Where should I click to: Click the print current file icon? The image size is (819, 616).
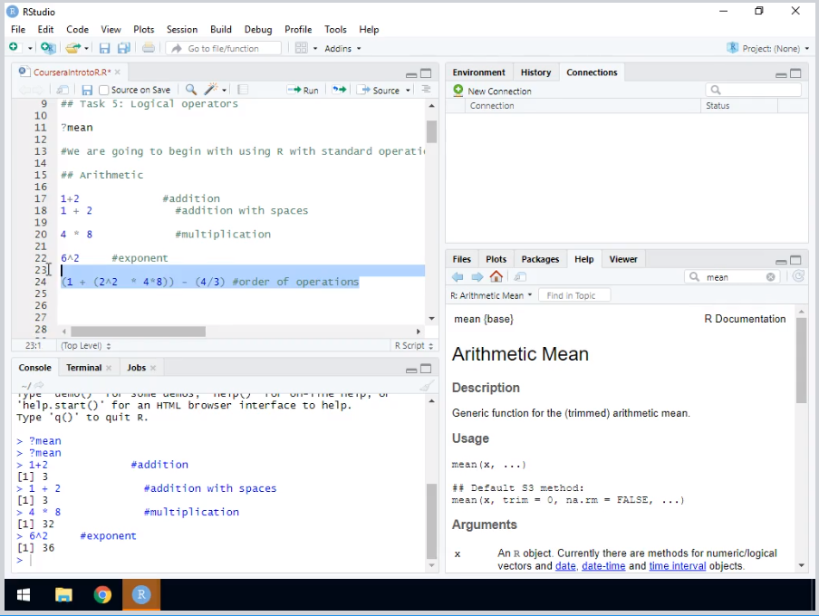[x=148, y=48]
